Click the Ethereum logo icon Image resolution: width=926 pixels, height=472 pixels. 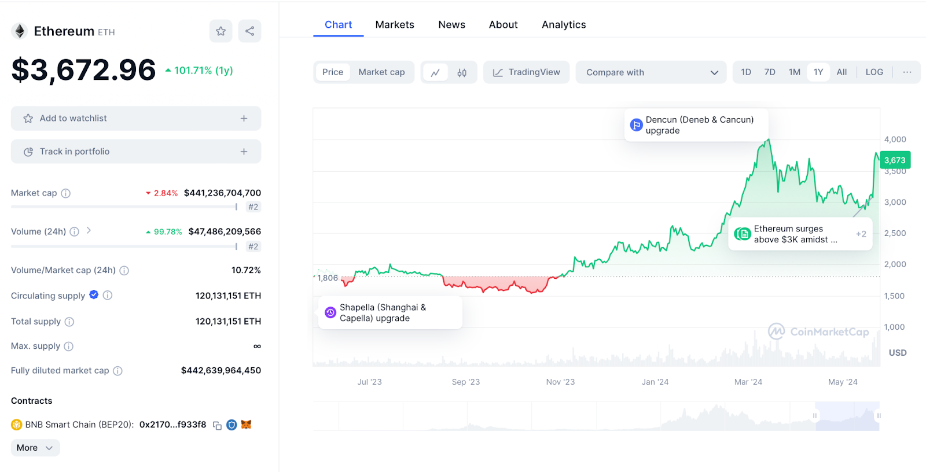click(x=20, y=31)
